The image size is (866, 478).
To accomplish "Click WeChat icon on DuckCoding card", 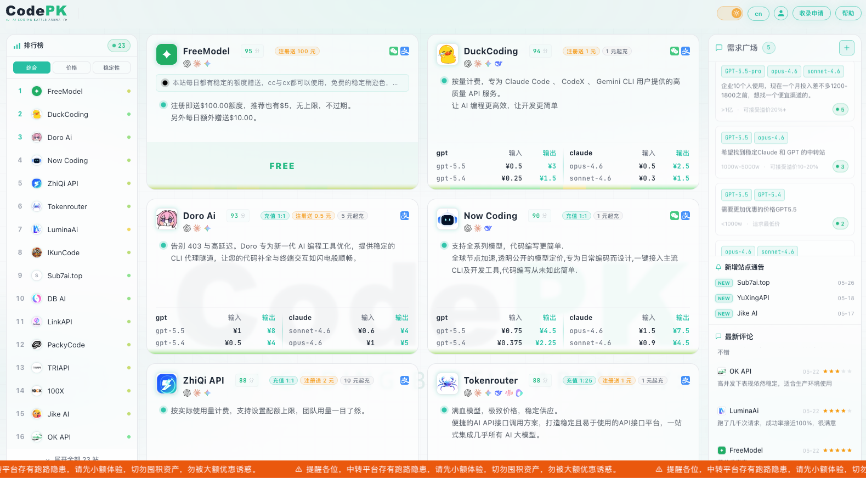I will tap(675, 51).
